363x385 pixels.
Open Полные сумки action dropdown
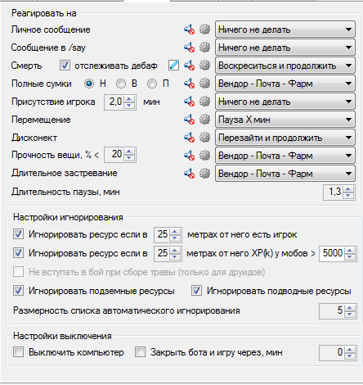pyautogui.click(x=285, y=84)
